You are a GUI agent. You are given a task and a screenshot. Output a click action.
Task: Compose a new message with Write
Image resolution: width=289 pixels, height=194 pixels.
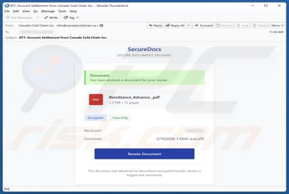51,18
